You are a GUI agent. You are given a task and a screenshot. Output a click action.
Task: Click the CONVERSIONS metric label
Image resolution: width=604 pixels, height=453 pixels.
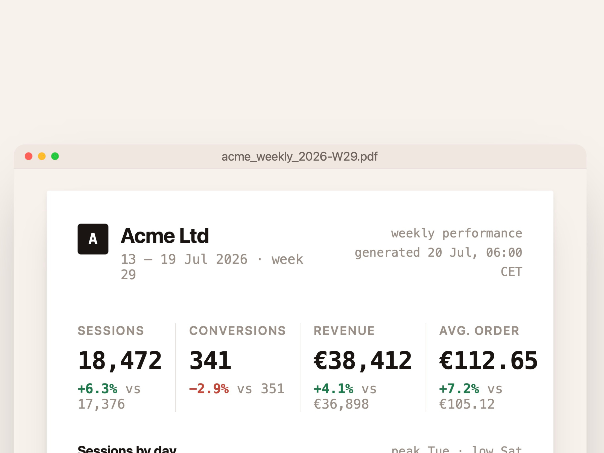click(238, 331)
